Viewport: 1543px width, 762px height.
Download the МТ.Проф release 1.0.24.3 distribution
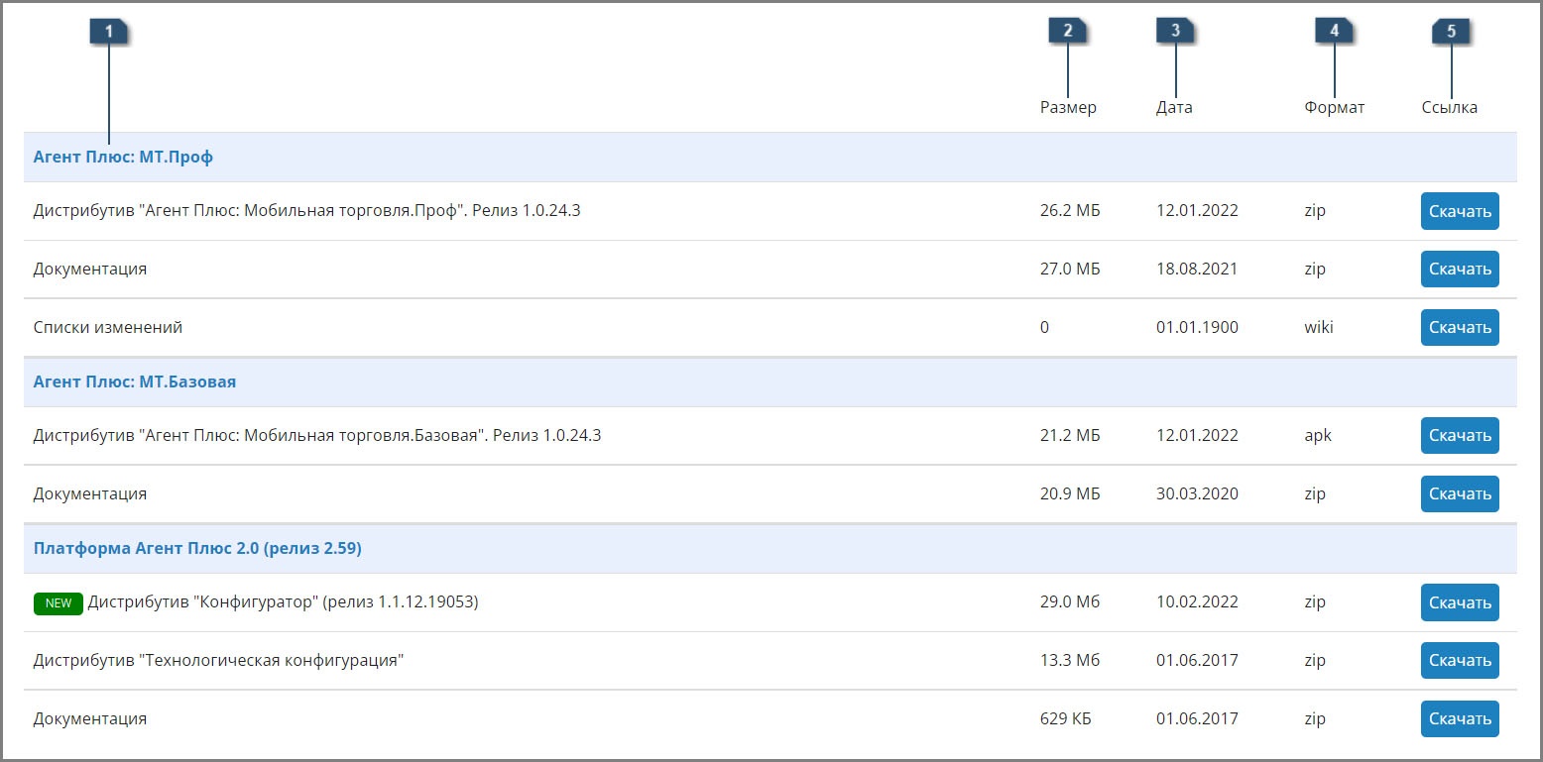1460,211
